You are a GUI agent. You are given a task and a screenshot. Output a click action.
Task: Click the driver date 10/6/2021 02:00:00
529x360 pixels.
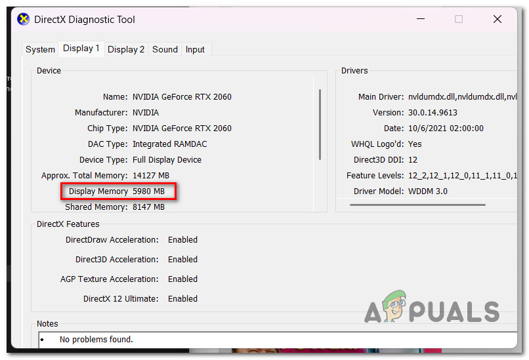pyautogui.click(x=446, y=129)
